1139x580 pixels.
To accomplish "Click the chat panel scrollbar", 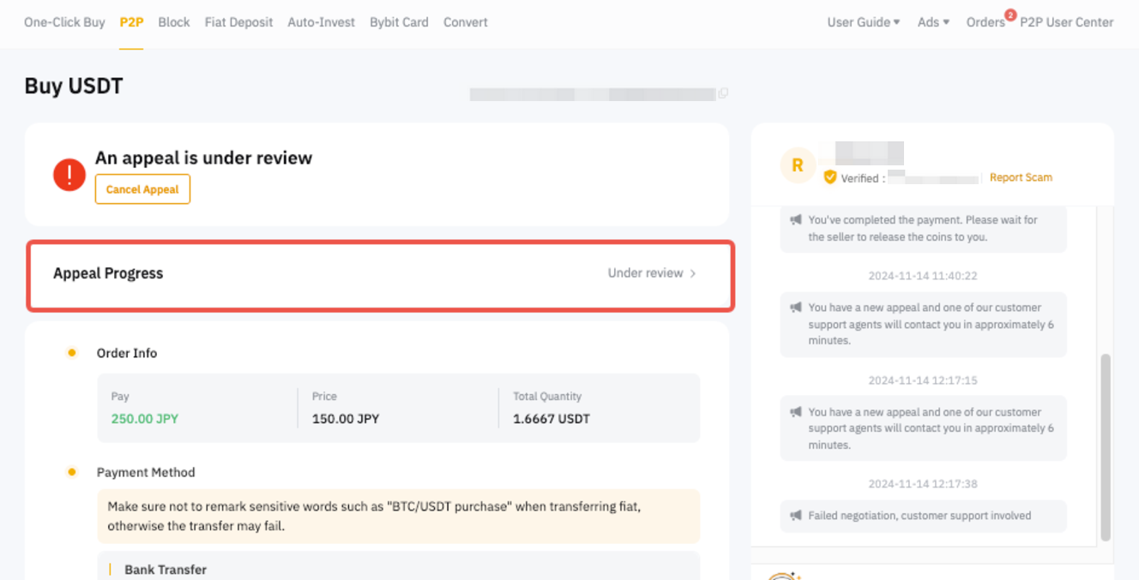I will click(x=1105, y=445).
